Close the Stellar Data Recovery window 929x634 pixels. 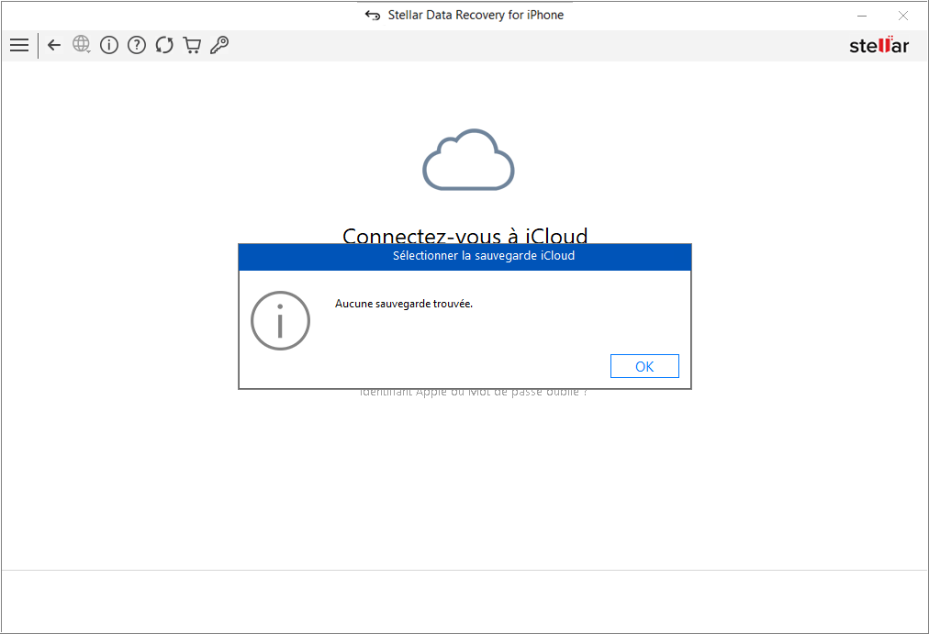pos(903,16)
